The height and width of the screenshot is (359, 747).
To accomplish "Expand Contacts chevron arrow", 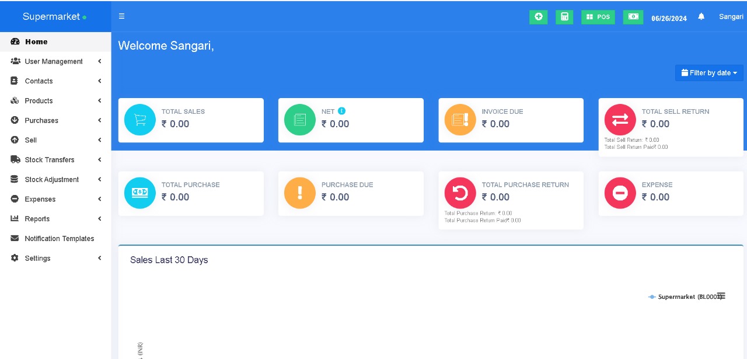I will tap(100, 81).
